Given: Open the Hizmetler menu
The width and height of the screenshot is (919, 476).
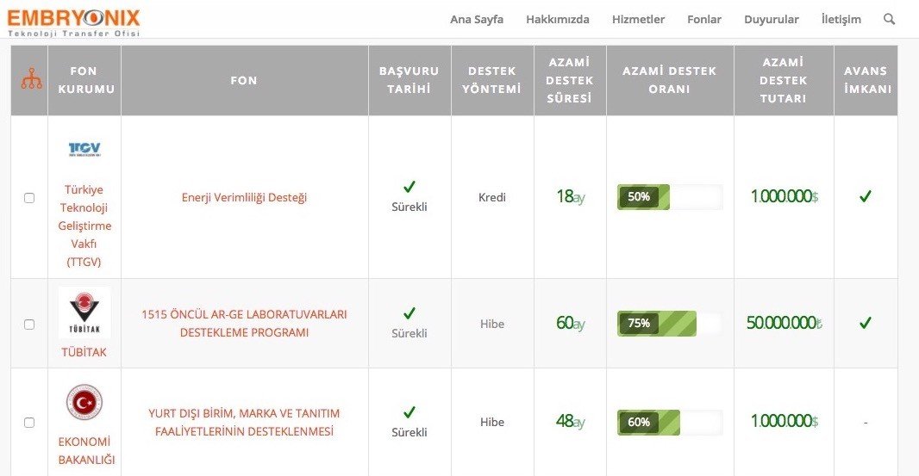Looking at the screenshot, I should point(638,19).
